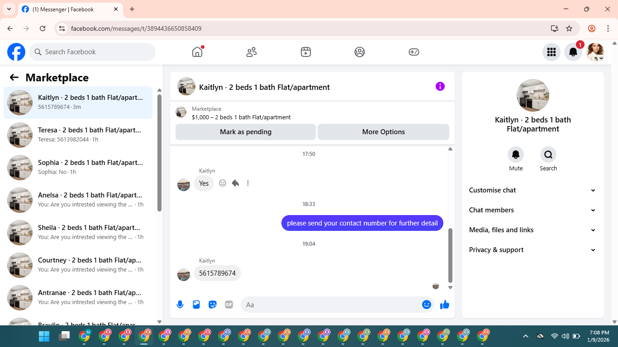618x347 pixels.
Task: Open the Windows Start button
Action: [x=44, y=336]
